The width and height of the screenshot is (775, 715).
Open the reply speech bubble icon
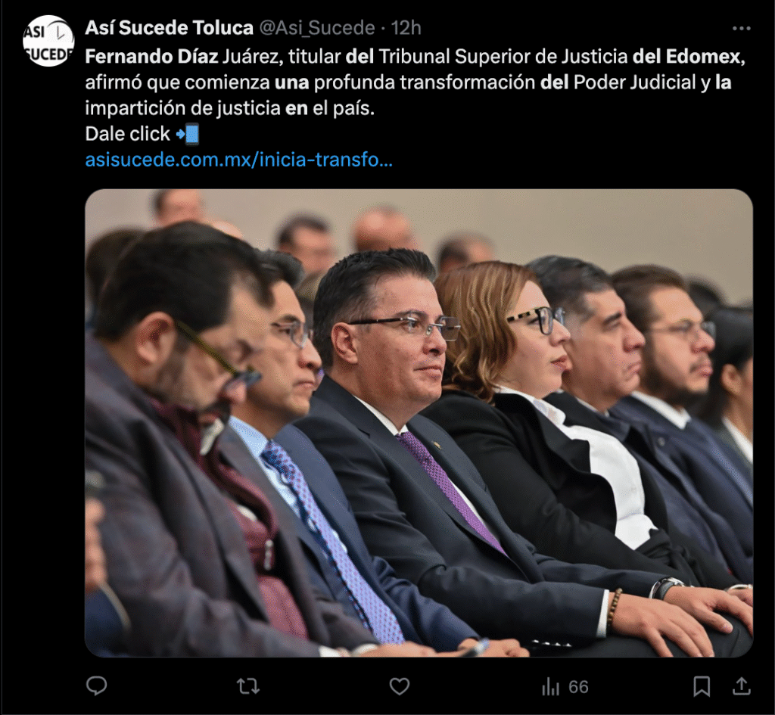click(96, 685)
